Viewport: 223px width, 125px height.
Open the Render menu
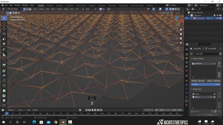coord(17,5)
